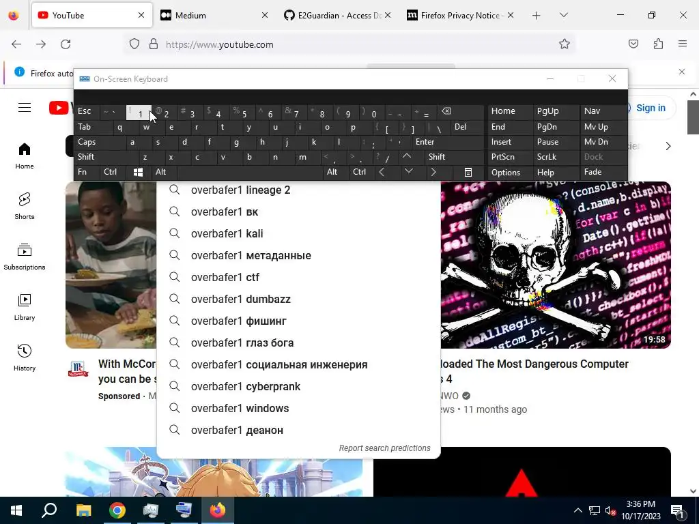Click Fade on the On-Screen Keyboard
This screenshot has height=524, width=699.
click(x=603, y=172)
